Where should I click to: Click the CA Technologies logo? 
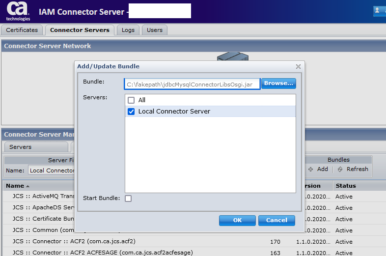click(18, 11)
